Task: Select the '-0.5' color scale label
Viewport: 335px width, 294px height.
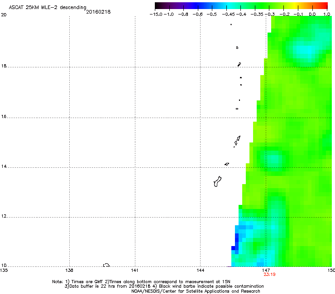Action: [x=211, y=14]
